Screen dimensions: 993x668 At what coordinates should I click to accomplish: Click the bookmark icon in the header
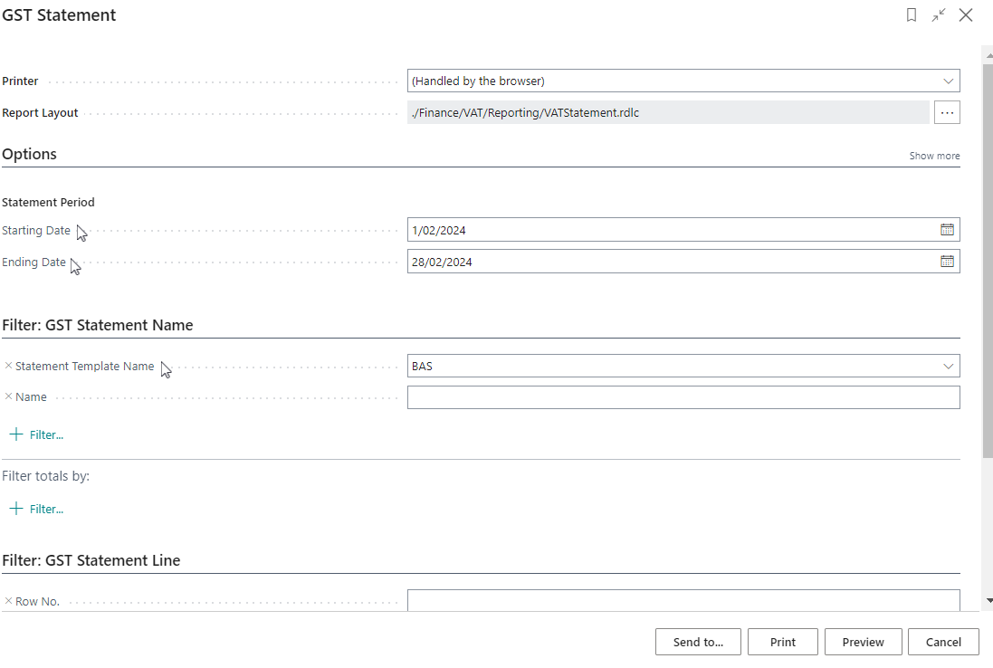coord(912,15)
